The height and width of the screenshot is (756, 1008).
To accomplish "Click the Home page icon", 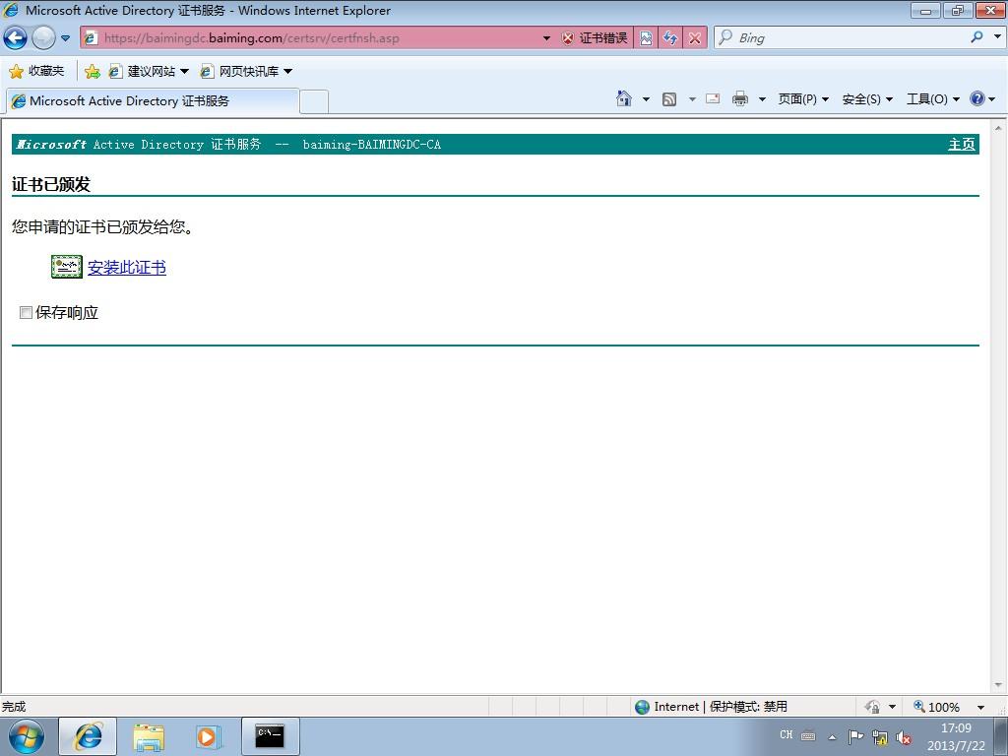I will click(623, 98).
